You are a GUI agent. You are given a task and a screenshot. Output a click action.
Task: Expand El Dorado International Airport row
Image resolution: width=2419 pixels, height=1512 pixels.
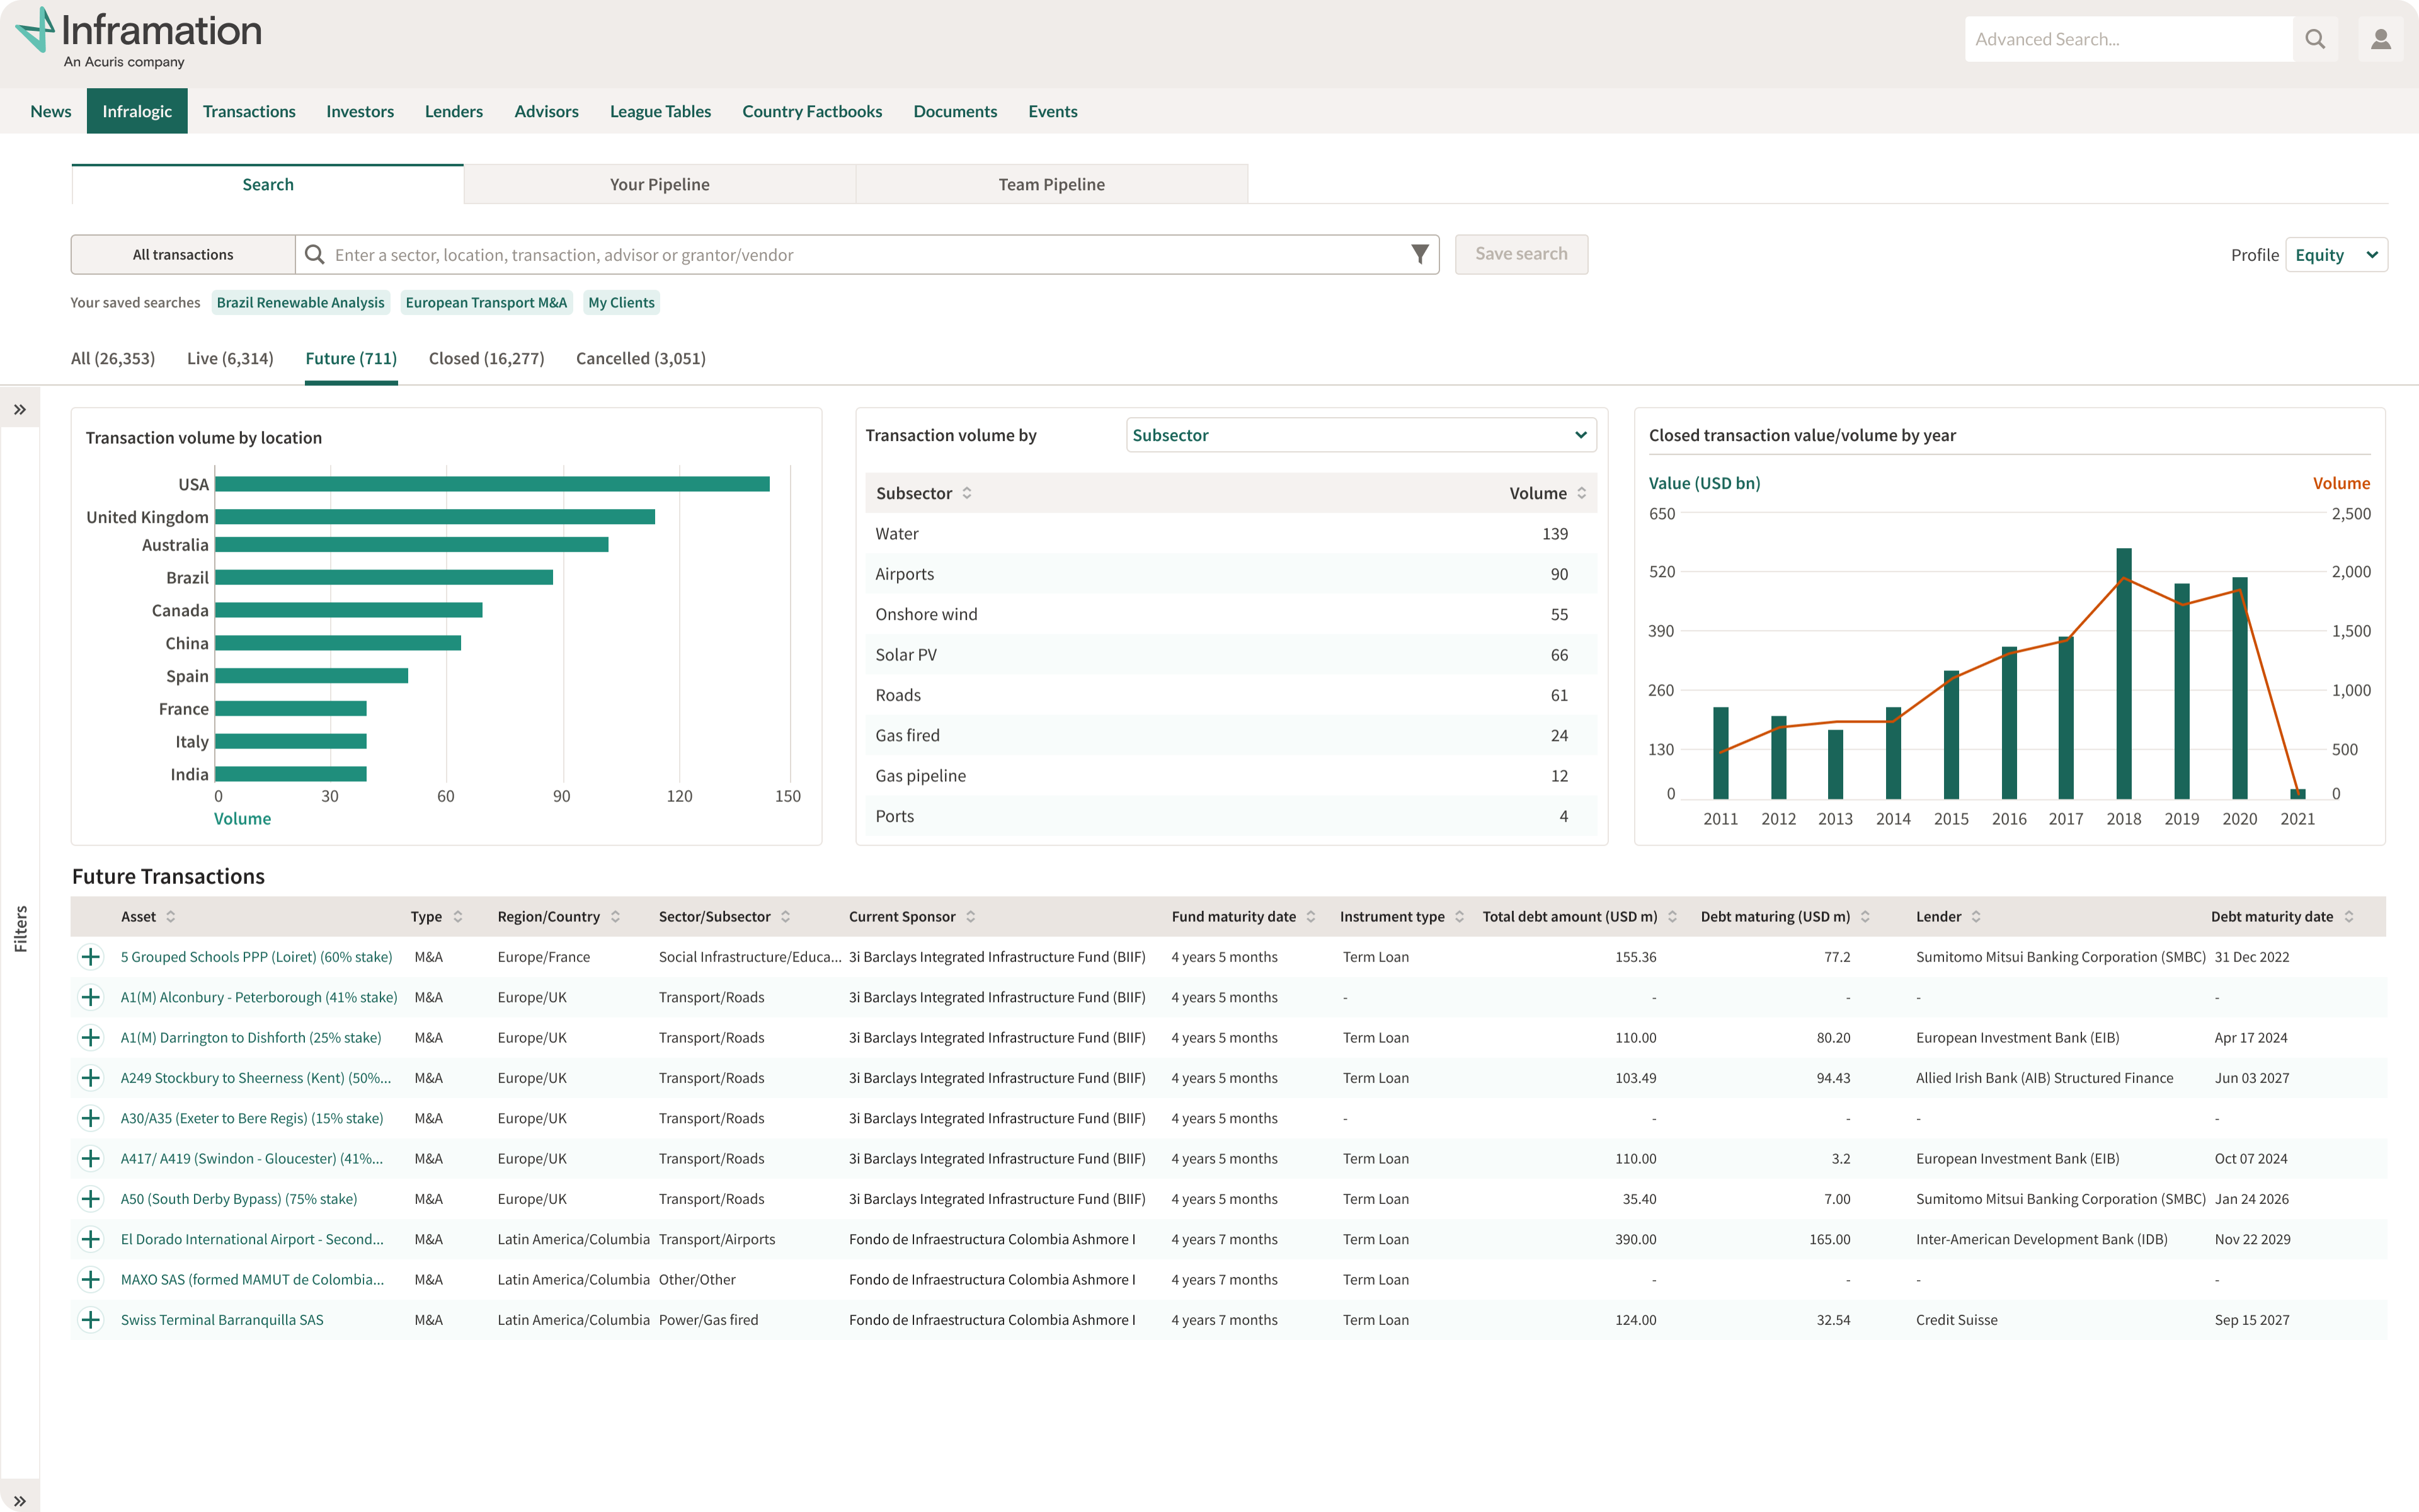pos(91,1239)
